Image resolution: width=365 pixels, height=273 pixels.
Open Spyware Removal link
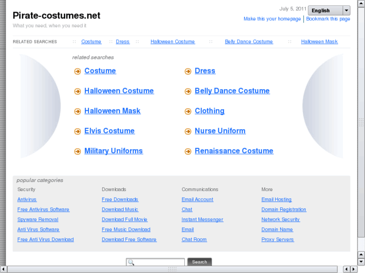click(x=38, y=219)
